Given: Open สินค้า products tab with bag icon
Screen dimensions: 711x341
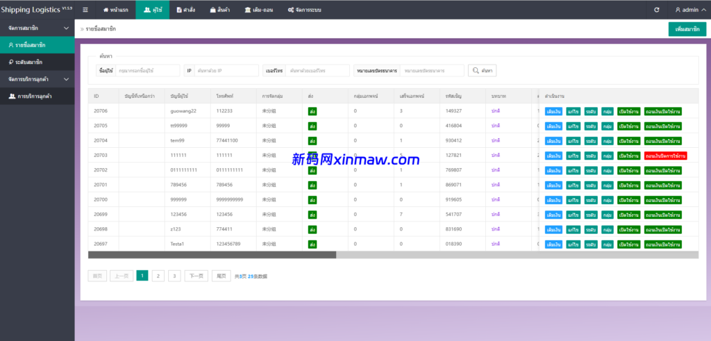Looking at the screenshot, I should point(219,10).
